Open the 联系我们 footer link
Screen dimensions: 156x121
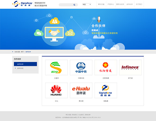coord(75,115)
